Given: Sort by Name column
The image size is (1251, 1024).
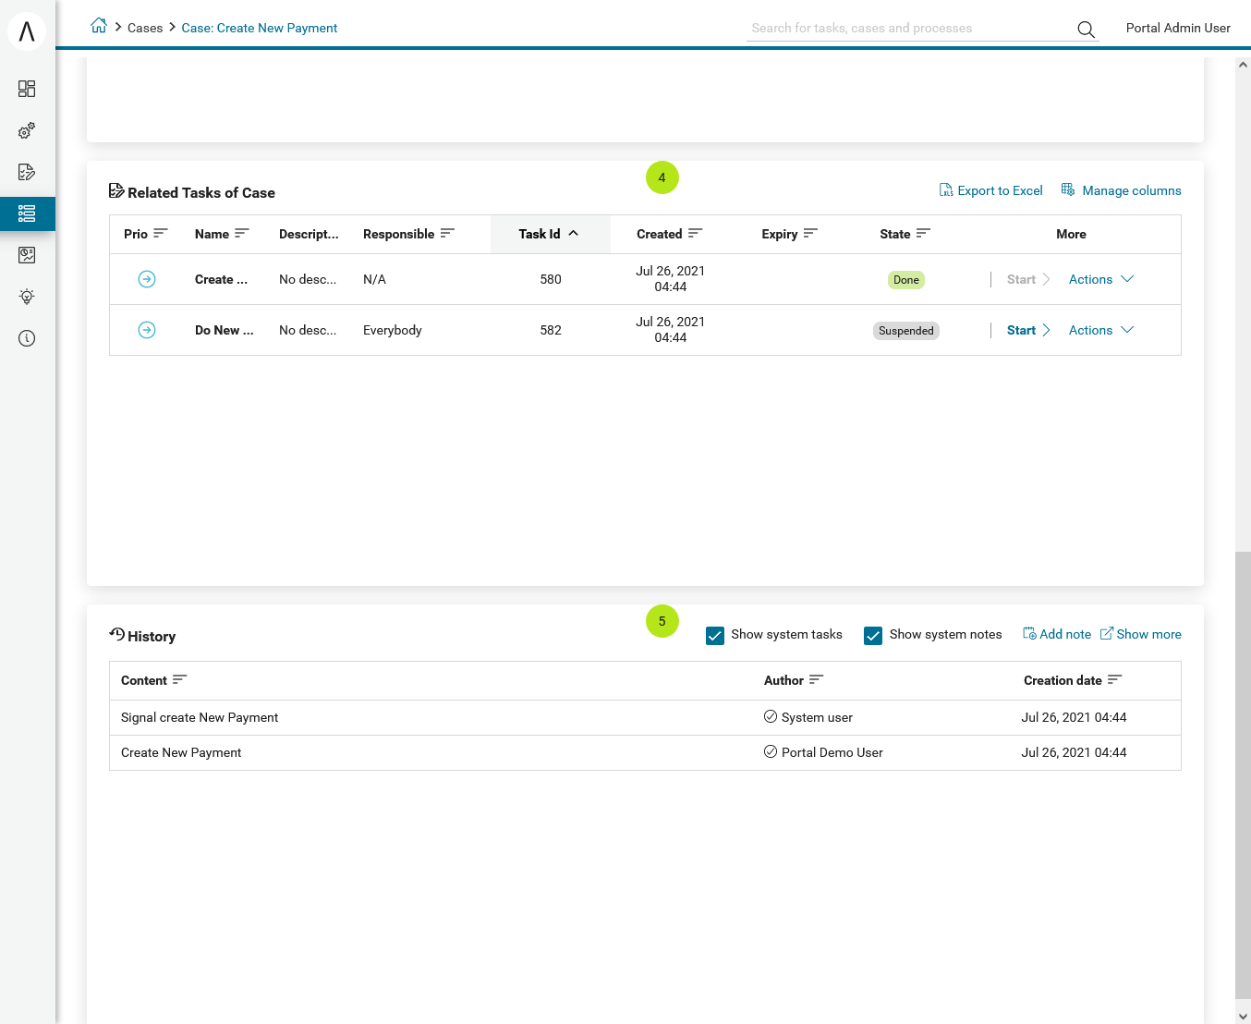Looking at the screenshot, I should pos(222,234).
